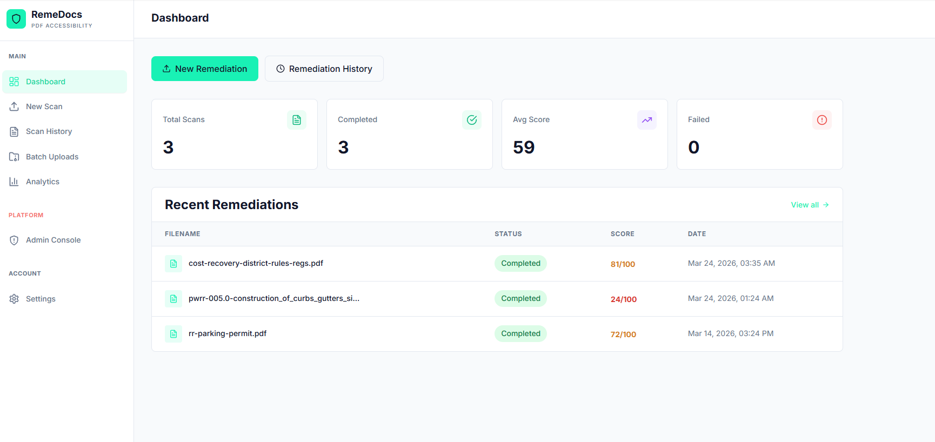This screenshot has height=442, width=935.
Task: Open pwrr-005.0-construction_of_curbs_gutters file row
Action: (497, 299)
